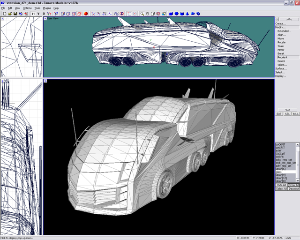Click the Save floppy disk icon

coord(15,14)
